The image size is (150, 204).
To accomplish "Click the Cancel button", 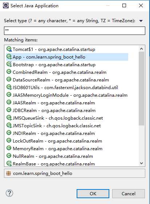I will click(129, 193).
